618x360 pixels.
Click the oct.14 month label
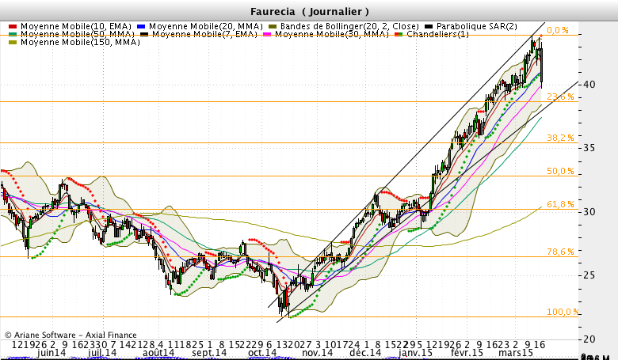click(x=262, y=353)
